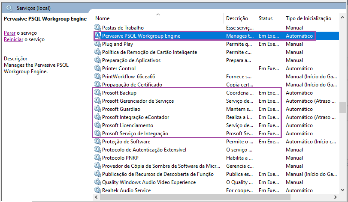The height and width of the screenshot is (202, 348).
Task: Click the Serviços (local) header icon
Action: coord(9,8)
